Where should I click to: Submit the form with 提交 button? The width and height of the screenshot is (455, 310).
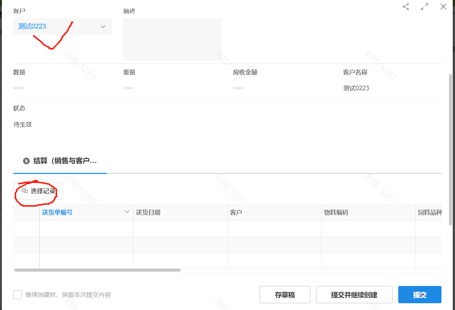420,295
